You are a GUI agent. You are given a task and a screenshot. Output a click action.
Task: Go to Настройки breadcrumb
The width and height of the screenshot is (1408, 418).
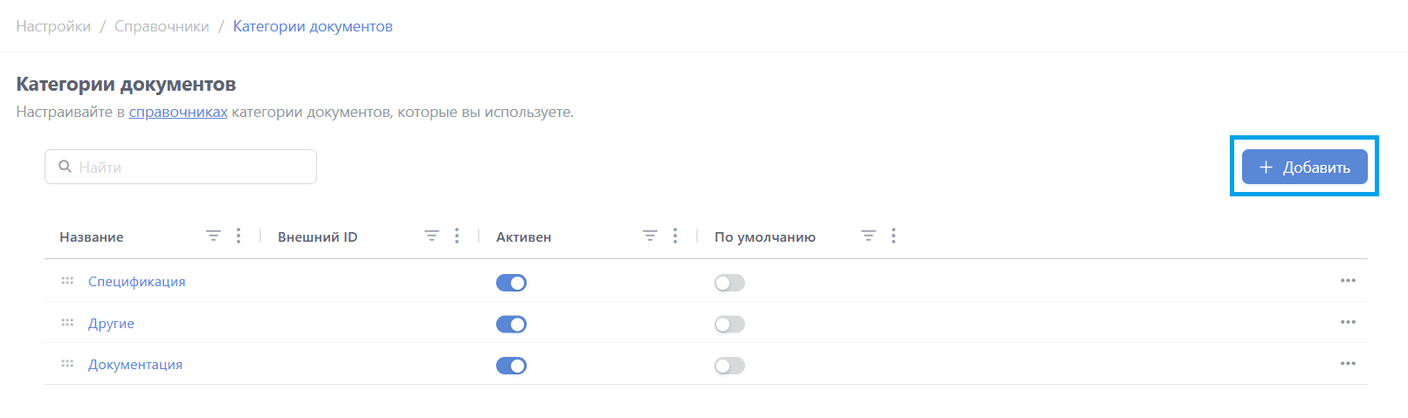(x=53, y=26)
